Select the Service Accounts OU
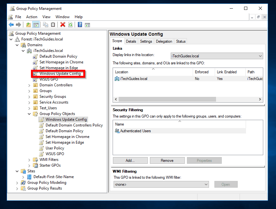The image size is (276, 209). (x=54, y=102)
